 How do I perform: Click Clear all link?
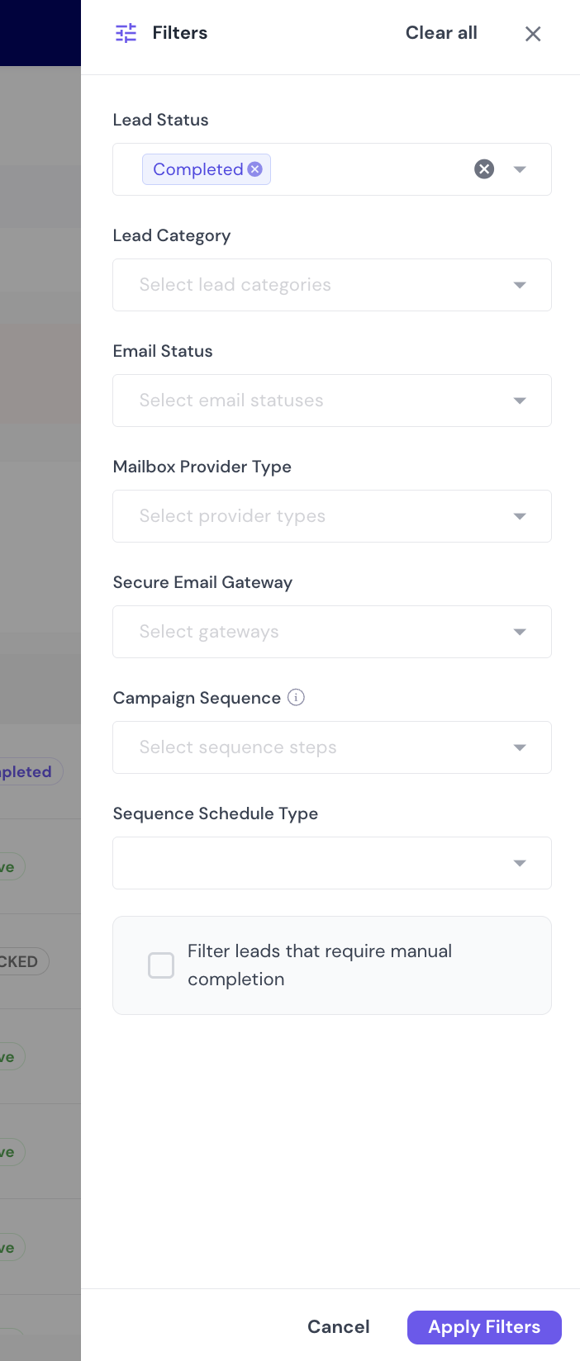point(441,33)
